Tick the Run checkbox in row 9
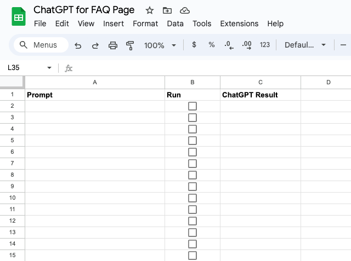This screenshot has width=351, height=261. (193, 187)
